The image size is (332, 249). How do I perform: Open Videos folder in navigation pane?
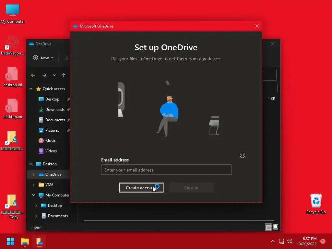51,151
